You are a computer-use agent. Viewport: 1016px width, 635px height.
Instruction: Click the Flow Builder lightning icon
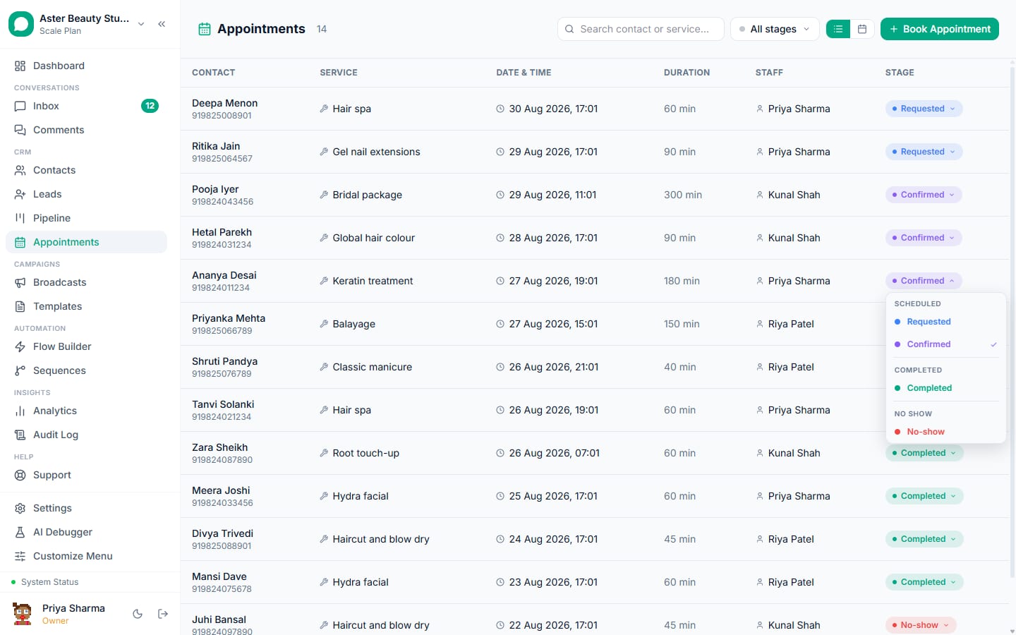pos(20,346)
